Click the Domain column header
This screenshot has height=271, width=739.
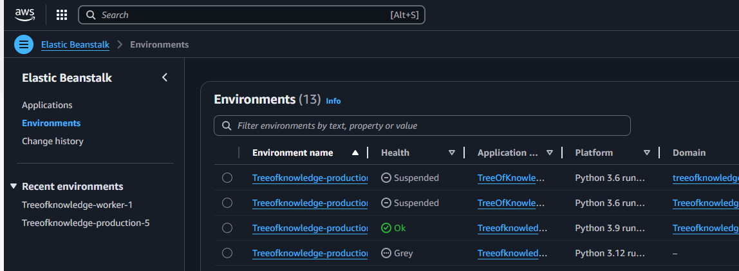coord(689,153)
